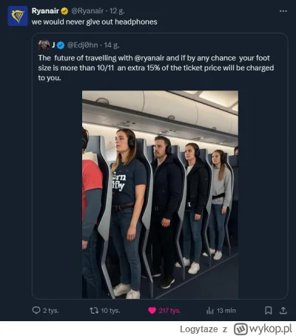The height and width of the screenshot is (336, 296).
Task: Click the 12 g. tweet timestamp
Action: (x=117, y=11)
